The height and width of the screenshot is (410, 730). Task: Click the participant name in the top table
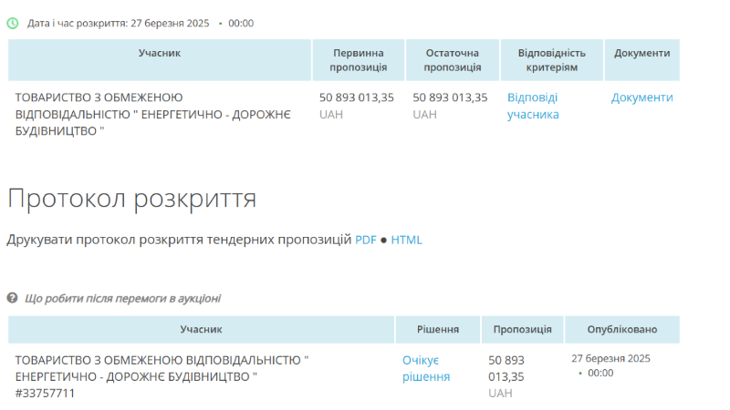tap(152, 114)
